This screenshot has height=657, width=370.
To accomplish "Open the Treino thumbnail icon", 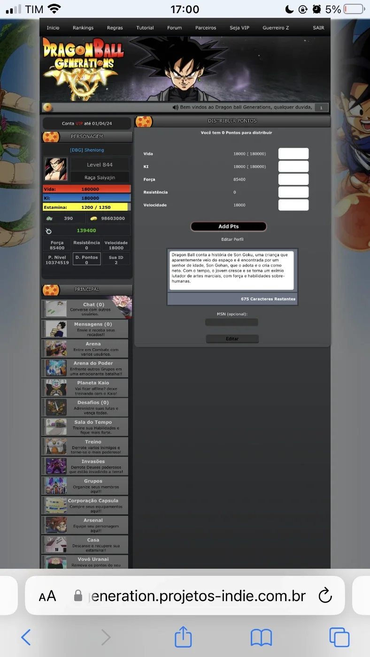I will coord(56,446).
